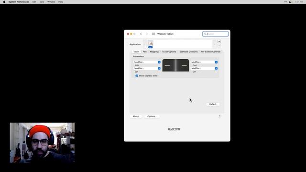Click the Wacom Tablet window title

click(x=165, y=34)
